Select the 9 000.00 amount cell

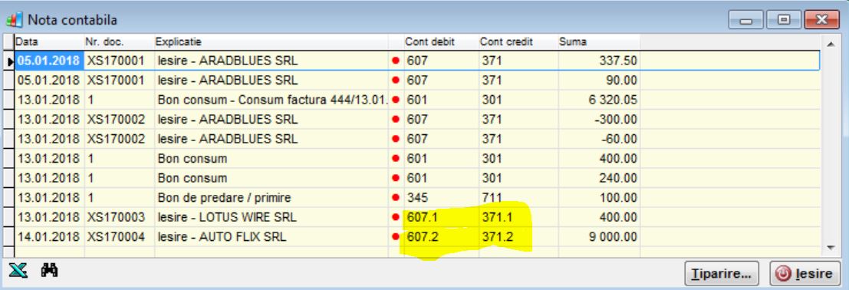[x=599, y=237]
